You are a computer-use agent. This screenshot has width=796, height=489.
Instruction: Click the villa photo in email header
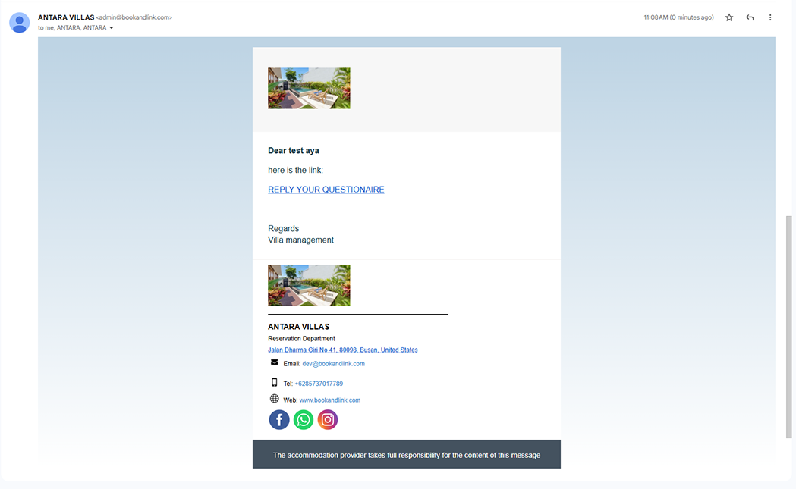point(309,88)
